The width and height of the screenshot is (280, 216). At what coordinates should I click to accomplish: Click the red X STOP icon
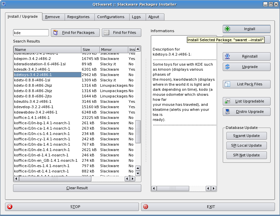pyautogui.click(x=10, y=207)
